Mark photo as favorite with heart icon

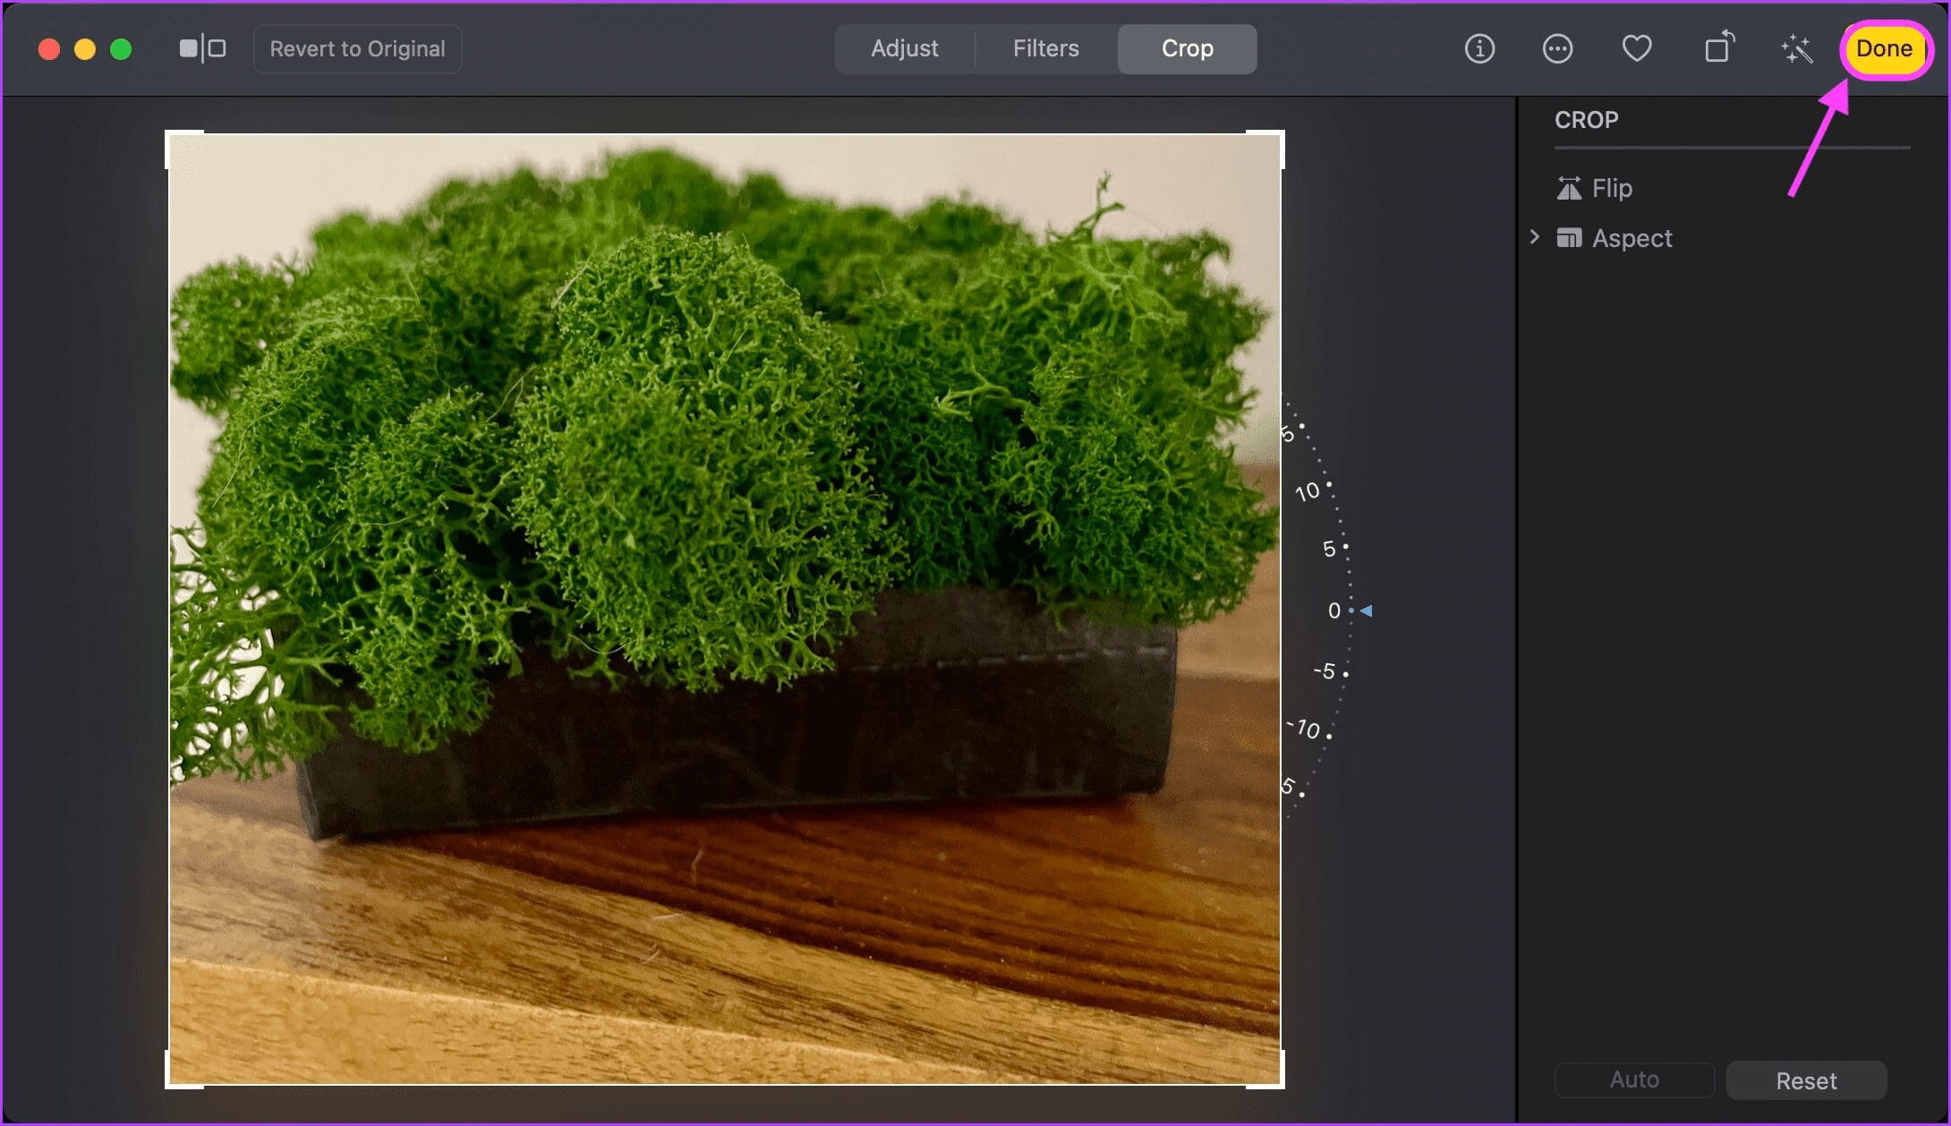point(1637,47)
